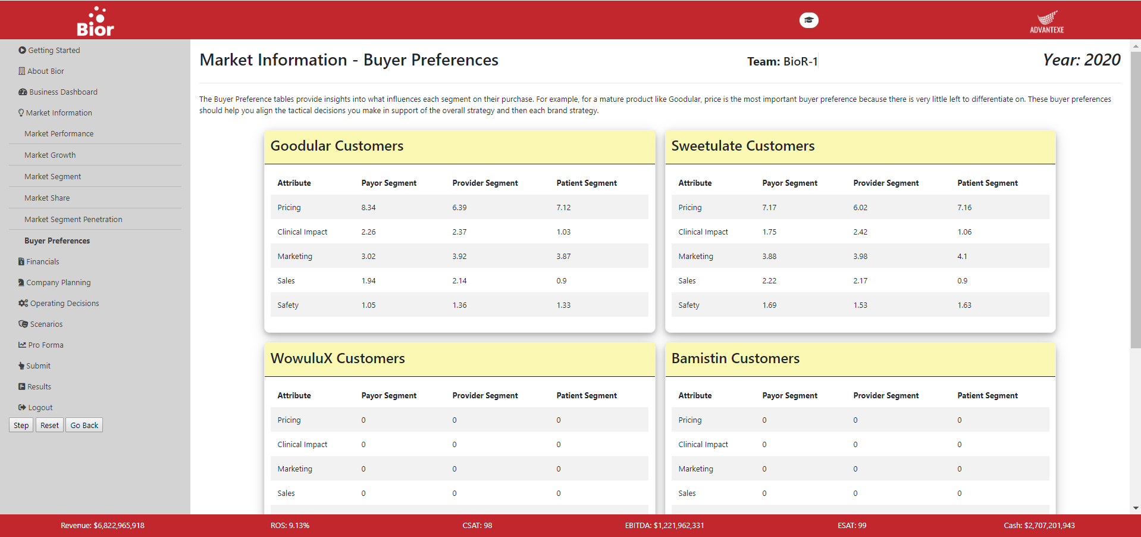Click the Market Information lightbulb icon
Screen dimensions: 1141x537
21,113
